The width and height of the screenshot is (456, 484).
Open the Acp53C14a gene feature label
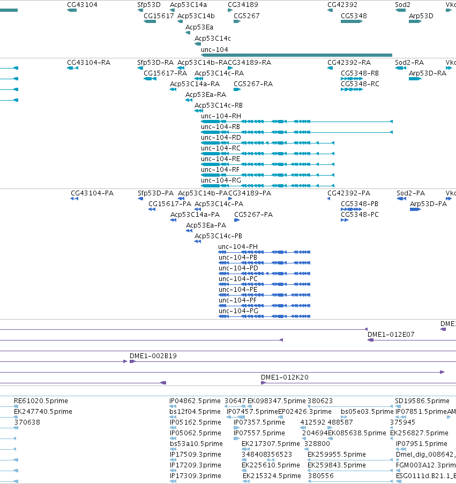point(189,5)
